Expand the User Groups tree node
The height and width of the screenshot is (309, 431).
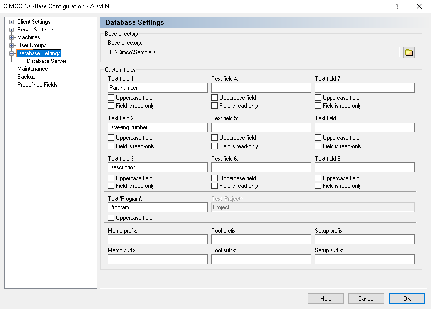11,45
